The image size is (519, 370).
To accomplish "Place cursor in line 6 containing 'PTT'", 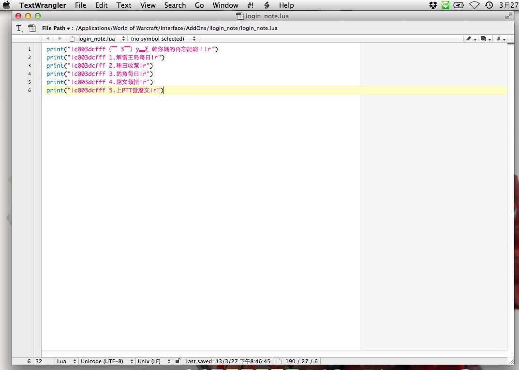I will tap(104, 90).
